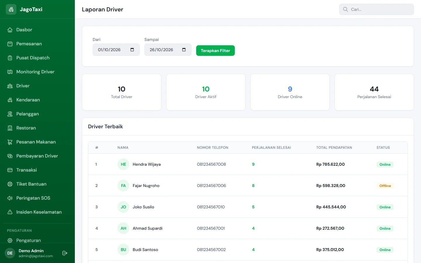
Task: Click the Peringatan SOS speaker icon
Action: 10,198
